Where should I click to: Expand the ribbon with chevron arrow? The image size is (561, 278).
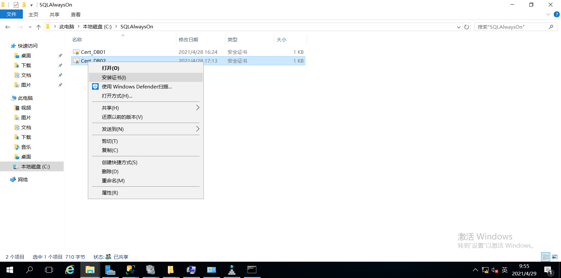point(548,14)
